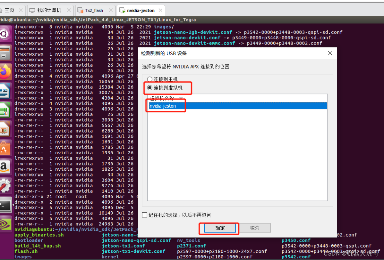This screenshot has height=260, width=384.
Task: Switch to the Tx2_flash tab
Action: (x=94, y=10)
